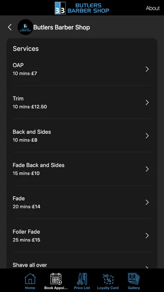
Task: Tap the round Butlers Barber Shop avatar
Action: click(26, 27)
